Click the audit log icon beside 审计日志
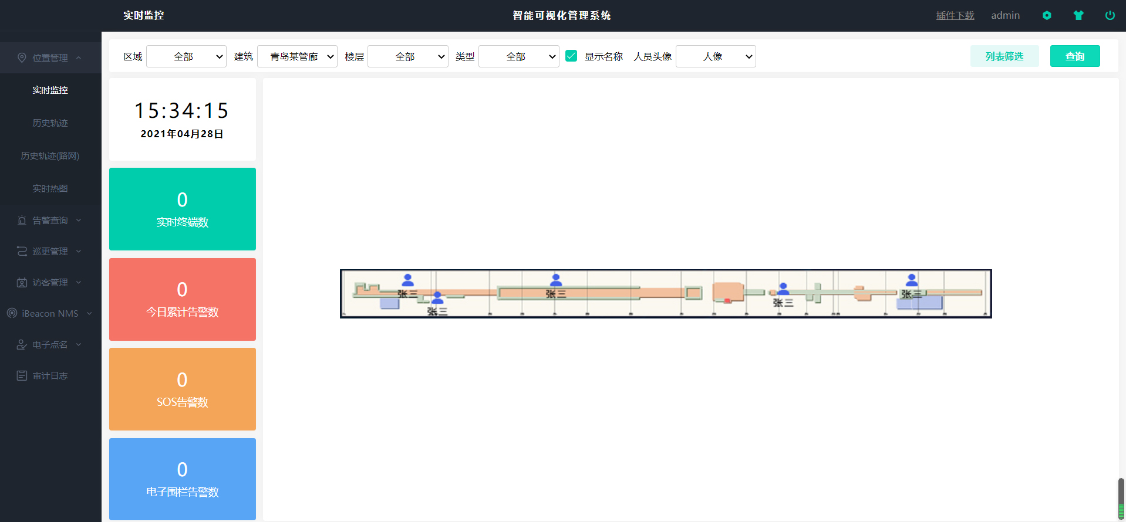Viewport: 1126px width, 522px height. pyautogui.click(x=22, y=375)
